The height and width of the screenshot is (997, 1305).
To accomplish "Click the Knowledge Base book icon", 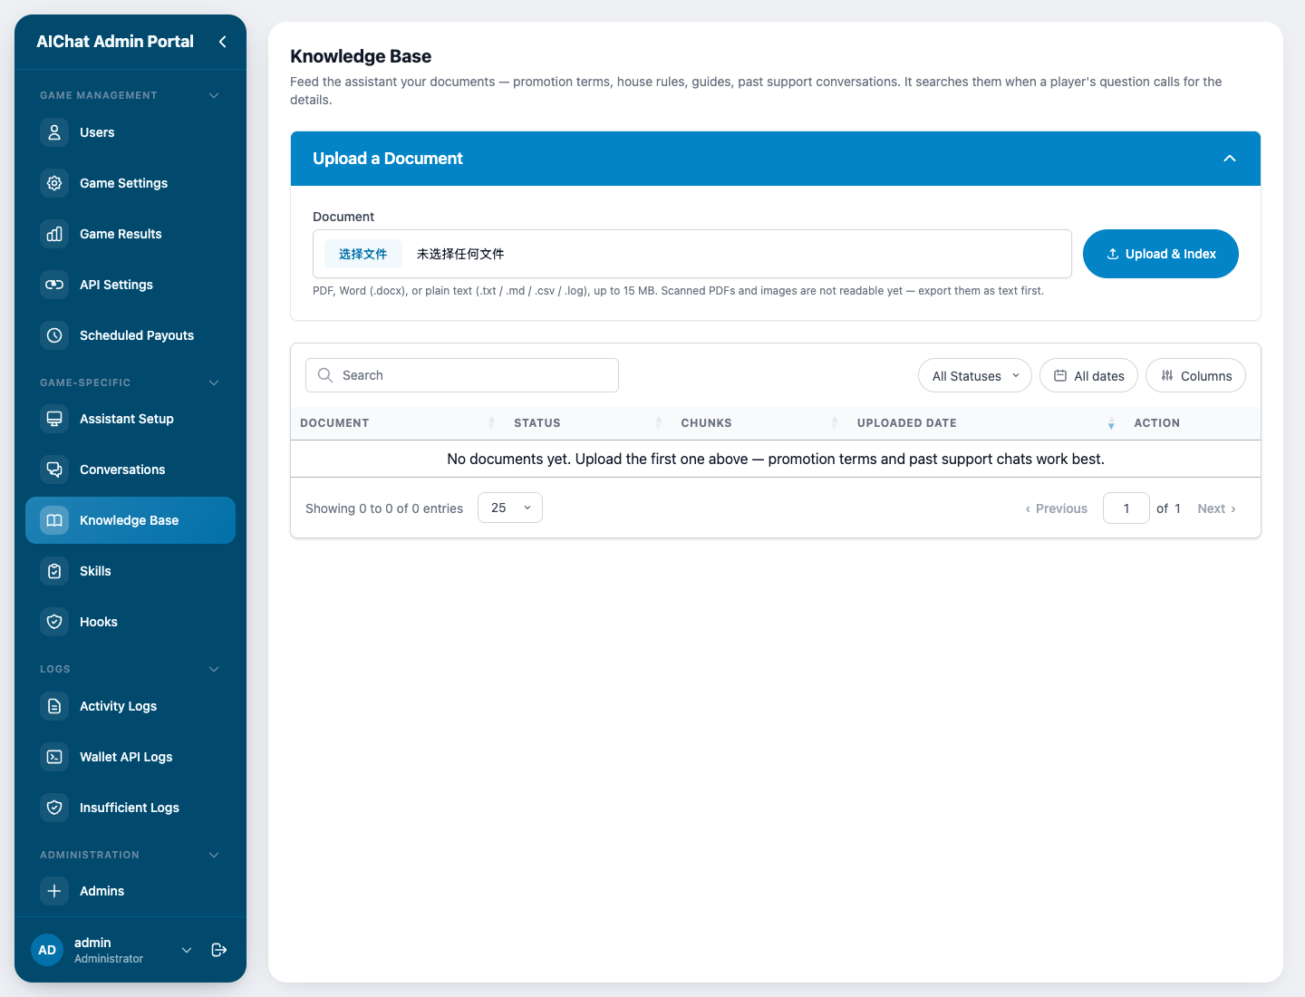I will 54,520.
